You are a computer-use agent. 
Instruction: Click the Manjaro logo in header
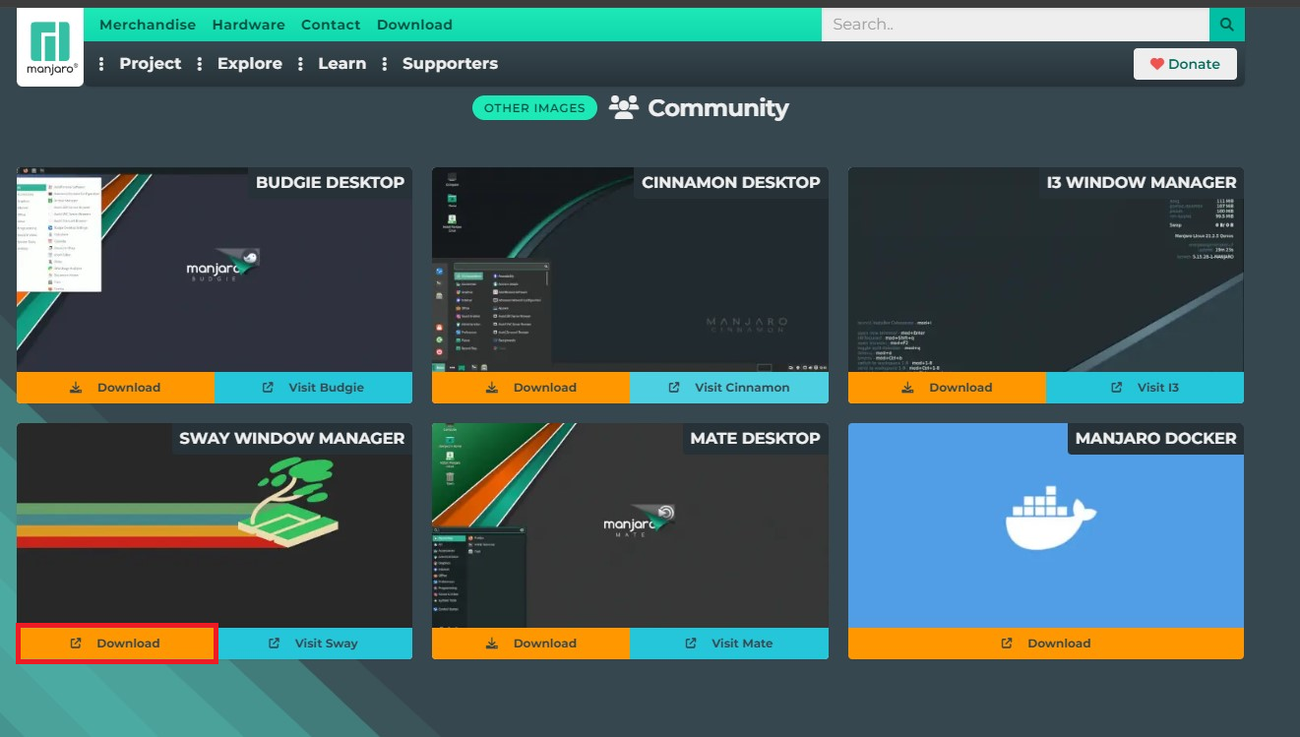[x=50, y=47]
